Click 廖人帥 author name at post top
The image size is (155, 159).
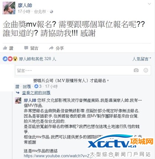25,5
